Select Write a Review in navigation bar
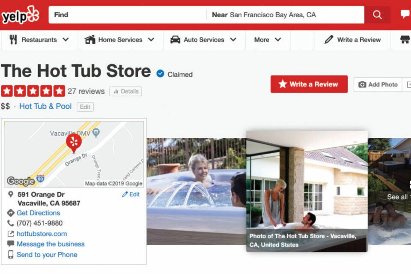 [x=352, y=40]
